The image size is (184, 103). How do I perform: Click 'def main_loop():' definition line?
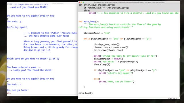[89, 22]
